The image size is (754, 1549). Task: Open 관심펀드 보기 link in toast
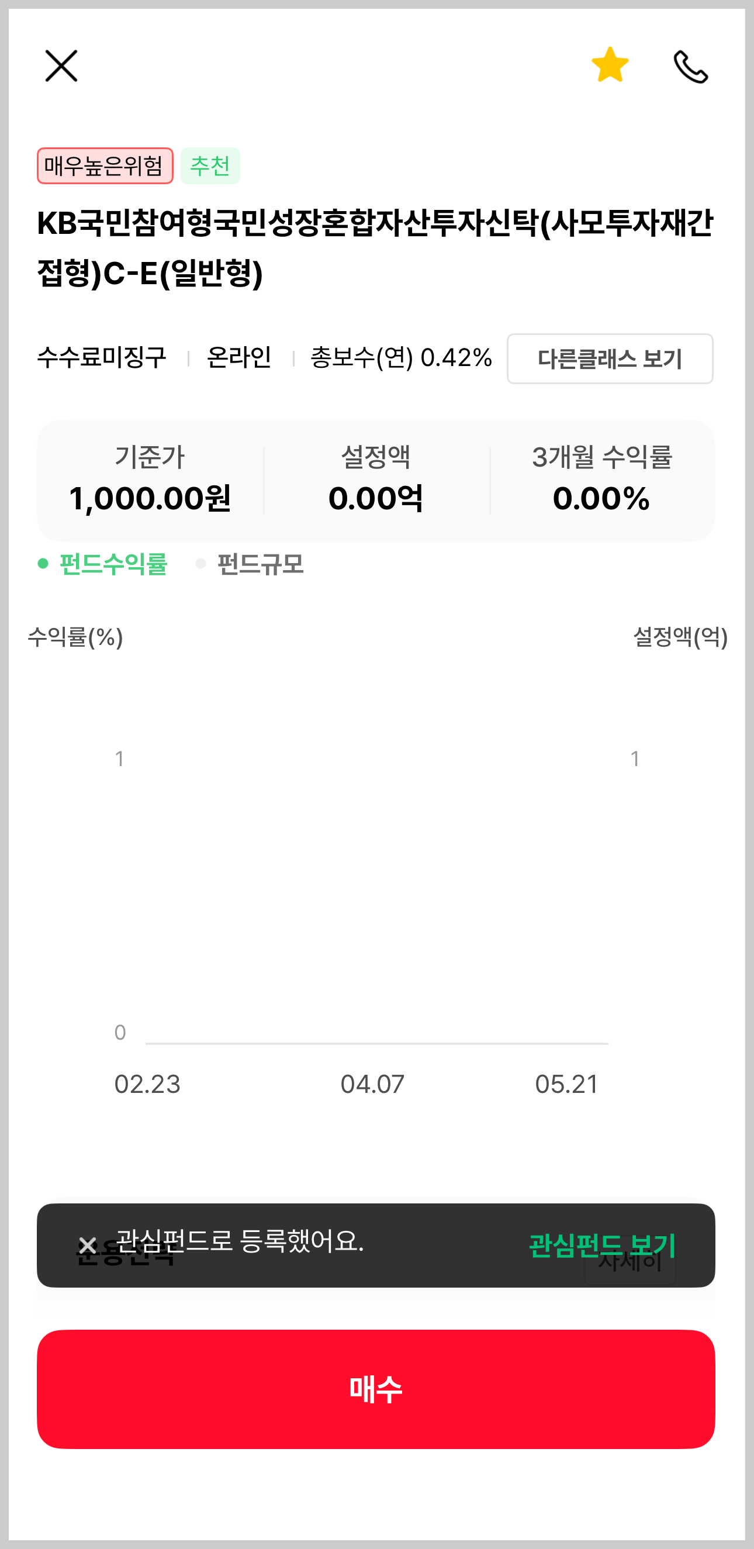(602, 1245)
